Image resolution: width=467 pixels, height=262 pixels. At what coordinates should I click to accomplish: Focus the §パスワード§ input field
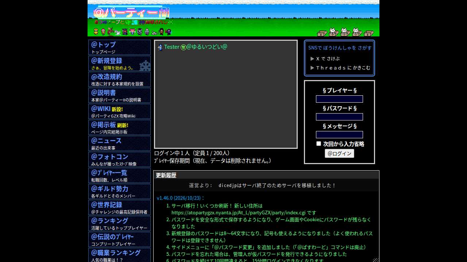tap(339, 117)
